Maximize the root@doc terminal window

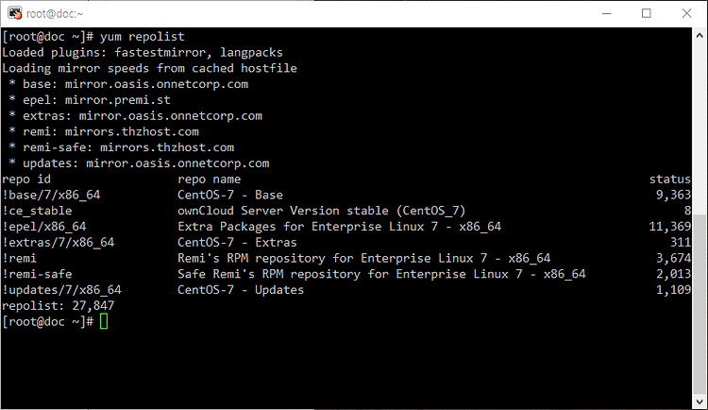coord(646,13)
